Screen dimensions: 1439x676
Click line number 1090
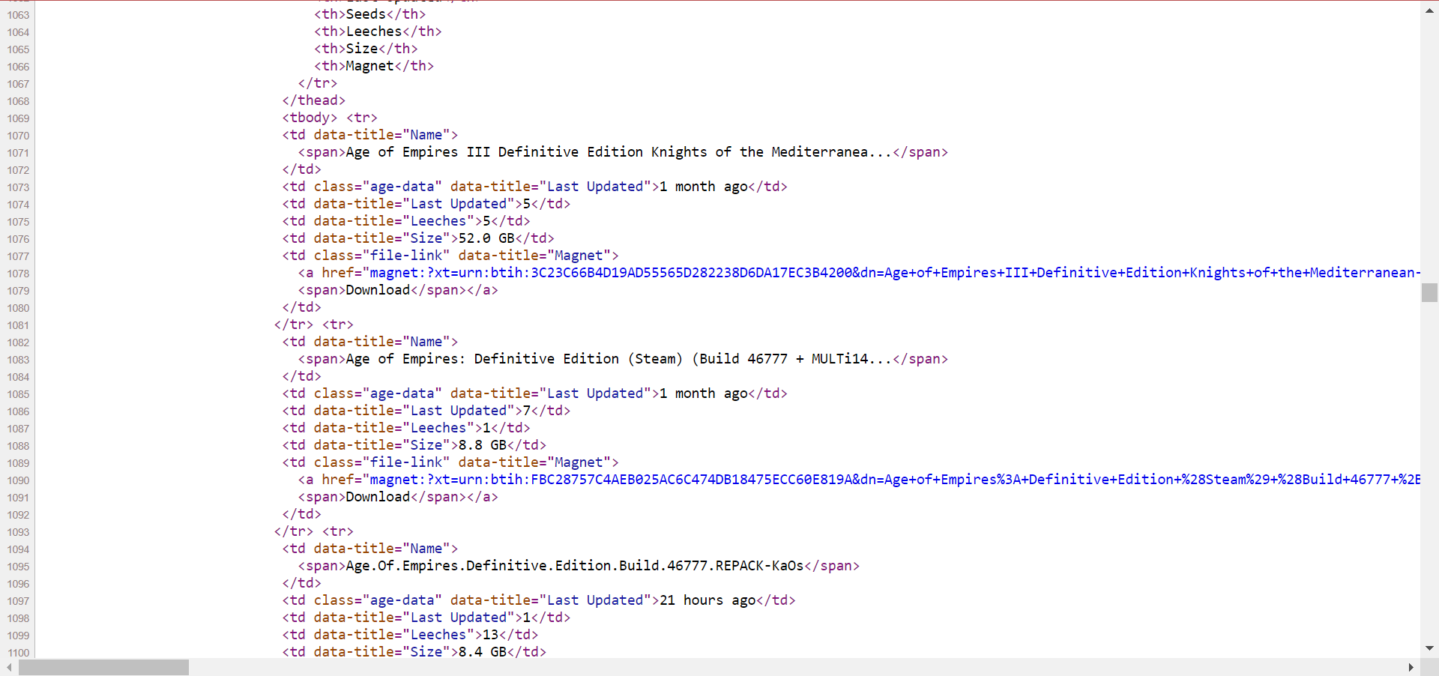19,480
